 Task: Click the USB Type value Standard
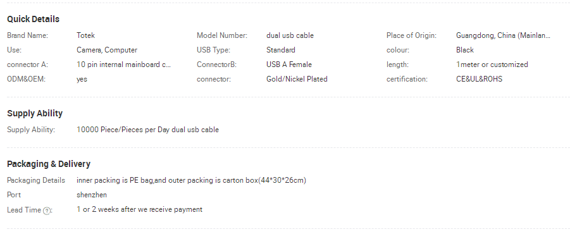pos(281,50)
